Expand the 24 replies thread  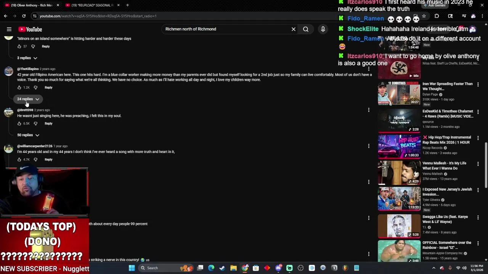click(28, 99)
